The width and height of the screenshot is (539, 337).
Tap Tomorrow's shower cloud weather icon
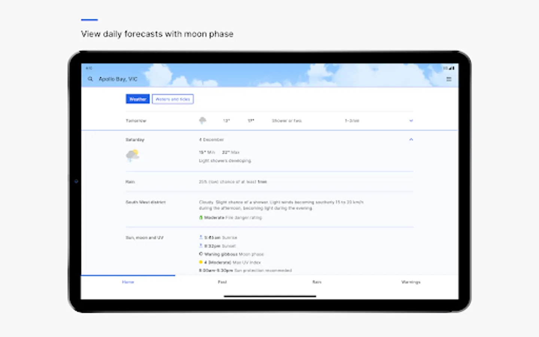(202, 120)
